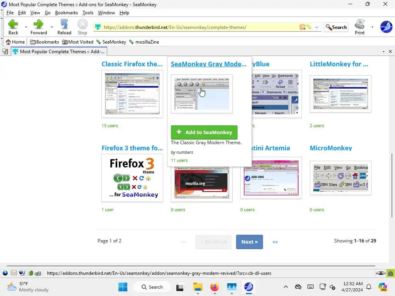Viewport: 395px width, 296px height.
Task: Open LittleMonkey theme link
Action: pyautogui.click(x=339, y=64)
